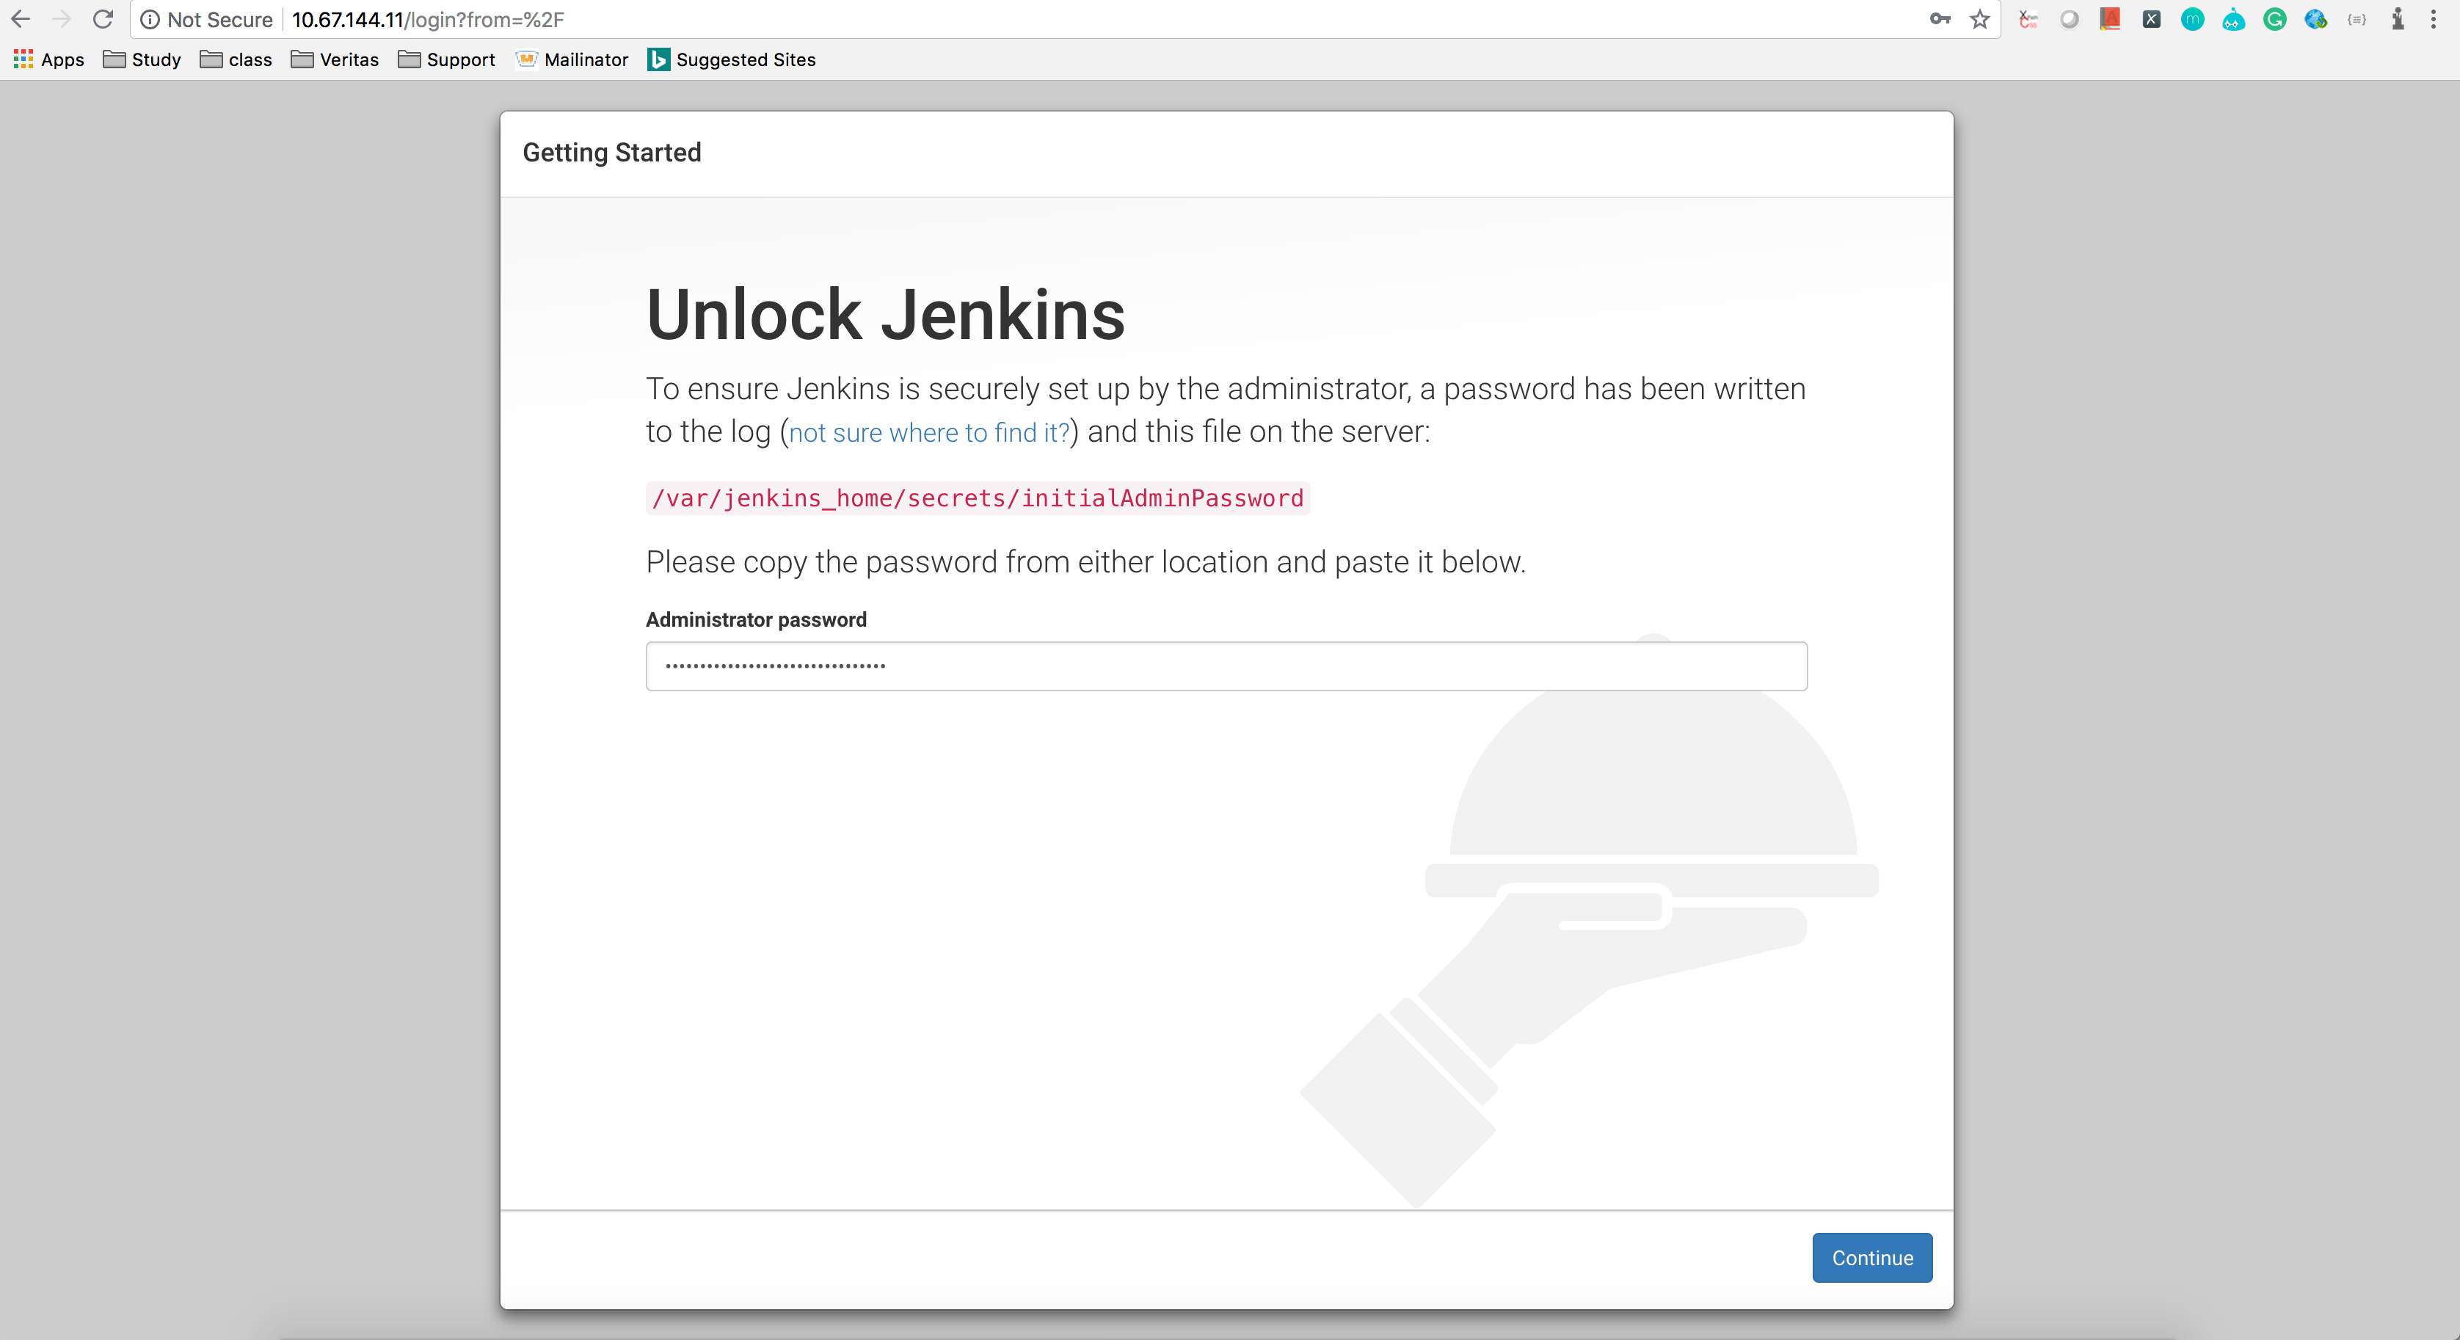Open the curly braces extension icon
Image resolution: width=2460 pixels, height=1340 pixels.
(2357, 19)
